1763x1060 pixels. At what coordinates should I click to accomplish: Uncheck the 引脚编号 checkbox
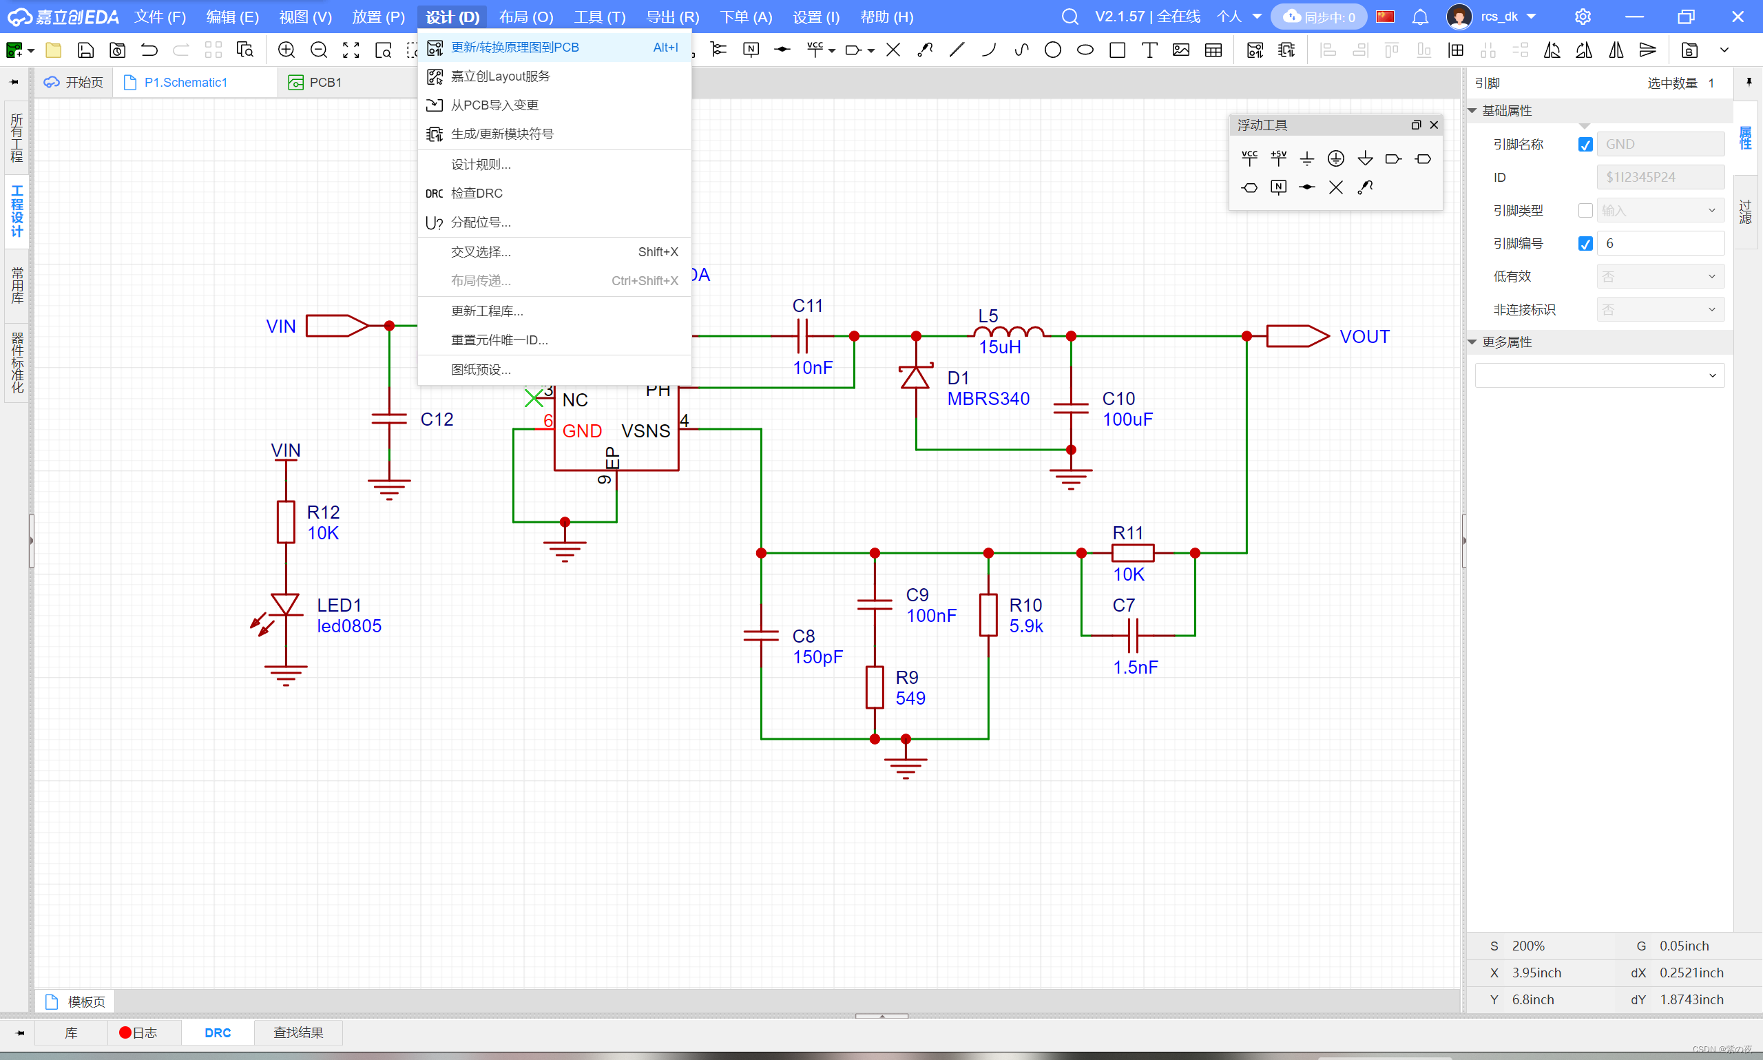pyautogui.click(x=1585, y=244)
